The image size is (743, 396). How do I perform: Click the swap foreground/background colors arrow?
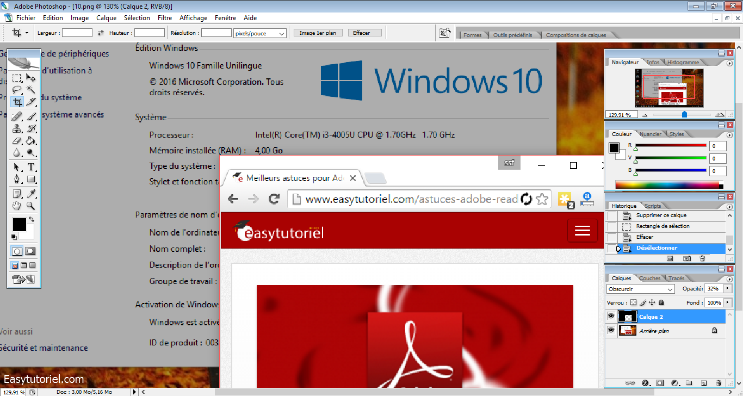31,219
